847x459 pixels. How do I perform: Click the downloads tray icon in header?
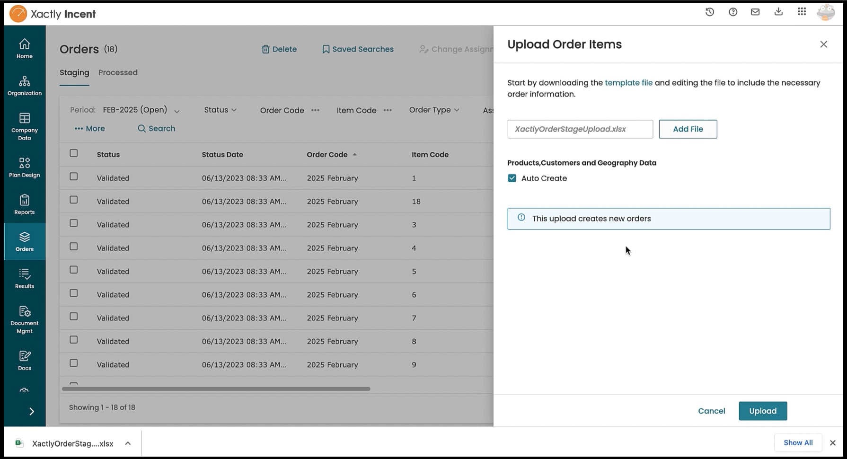(x=778, y=12)
